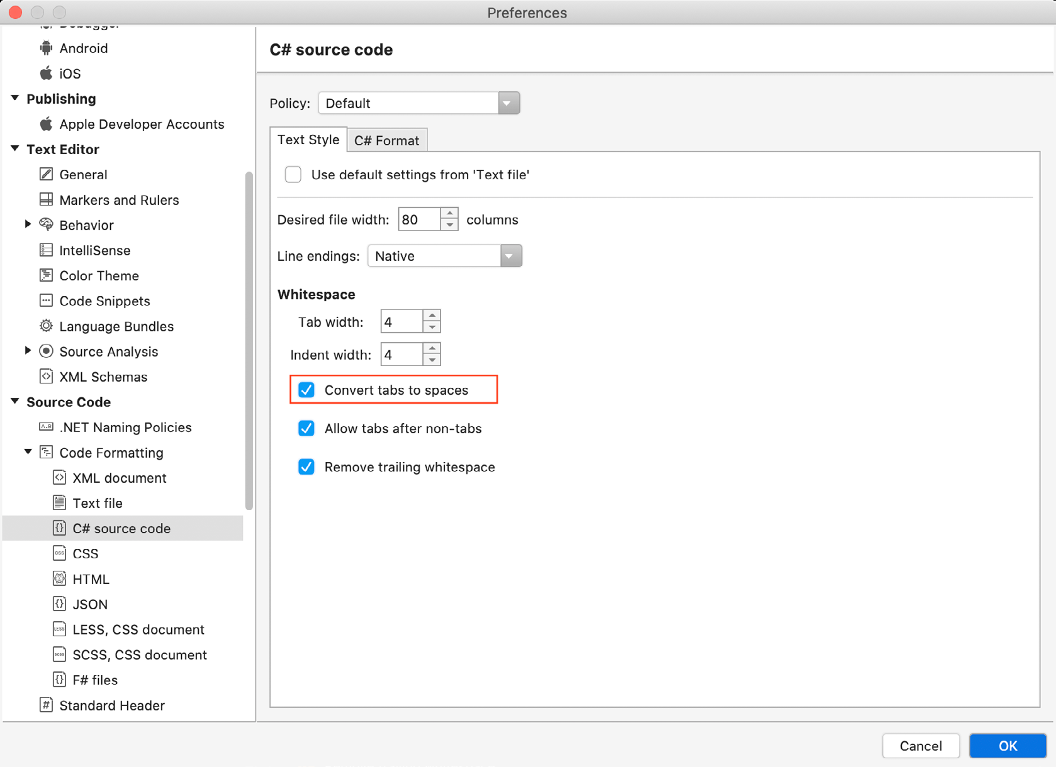This screenshot has width=1056, height=767.
Task: Uncheck Allow tabs after non-tabs
Action: click(x=306, y=428)
